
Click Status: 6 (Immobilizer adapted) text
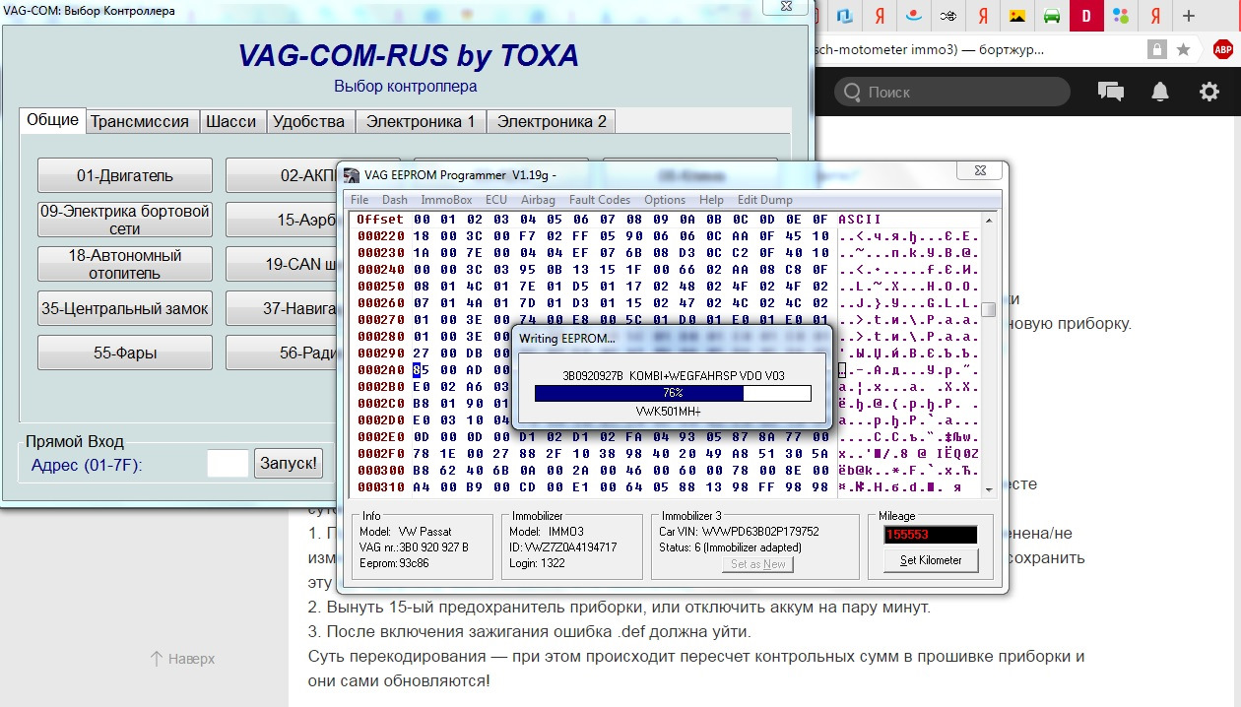tap(729, 546)
